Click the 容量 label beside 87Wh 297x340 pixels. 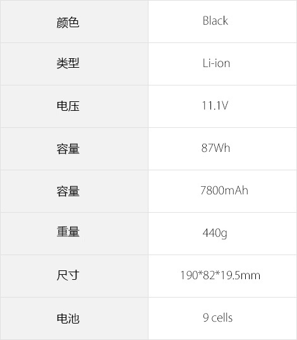75,149
